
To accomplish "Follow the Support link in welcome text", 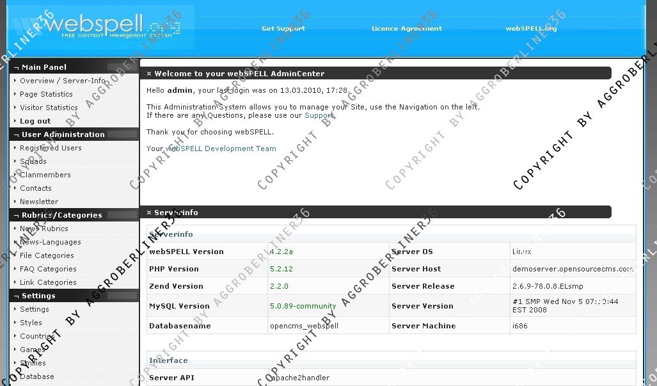I will point(319,115).
